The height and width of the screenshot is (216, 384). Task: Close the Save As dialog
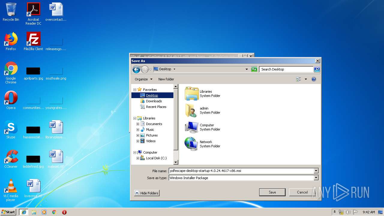coord(317,61)
